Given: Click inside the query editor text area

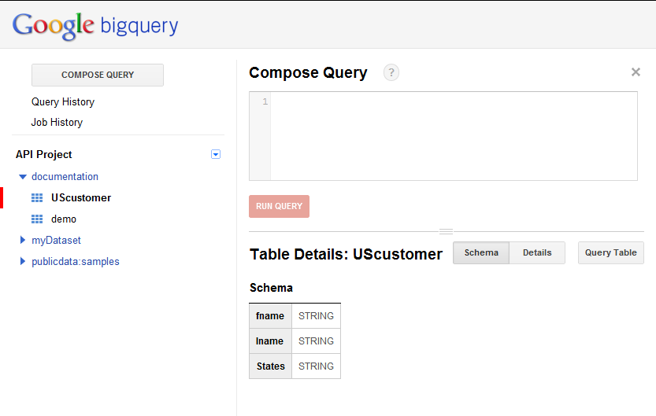Looking at the screenshot, I should [453, 135].
